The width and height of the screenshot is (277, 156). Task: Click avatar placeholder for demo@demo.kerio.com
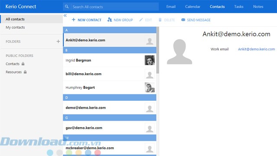(150, 108)
